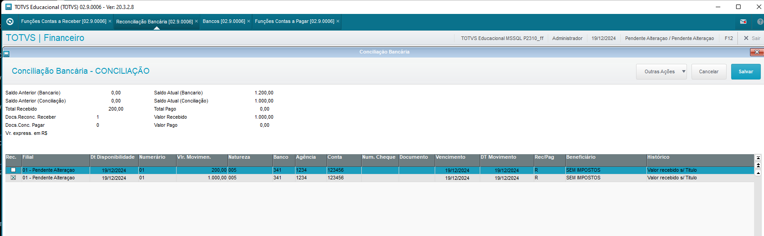Open the help question mark icon
Screen dimensions: 764x236
pyautogui.click(x=760, y=22)
